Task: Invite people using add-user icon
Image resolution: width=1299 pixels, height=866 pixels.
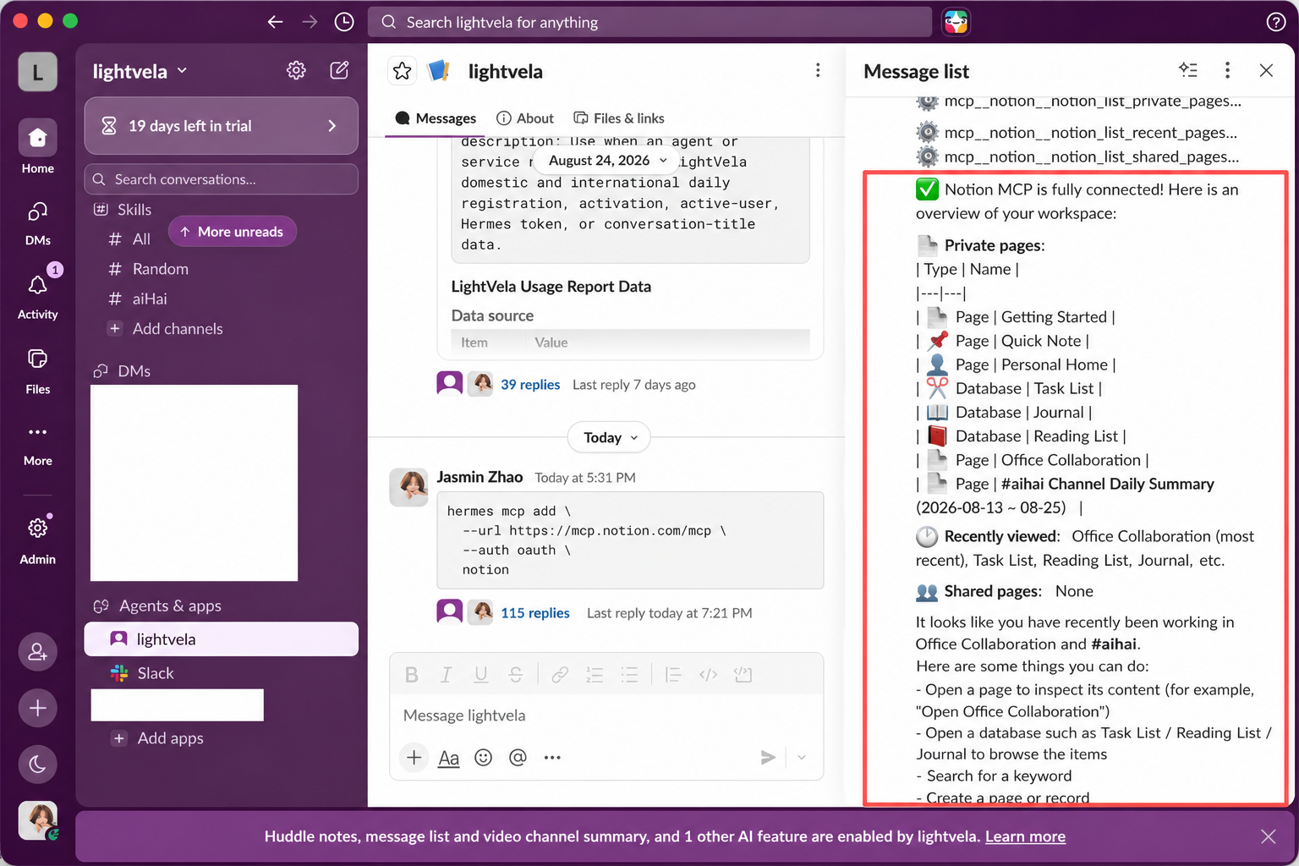Action: coord(38,652)
